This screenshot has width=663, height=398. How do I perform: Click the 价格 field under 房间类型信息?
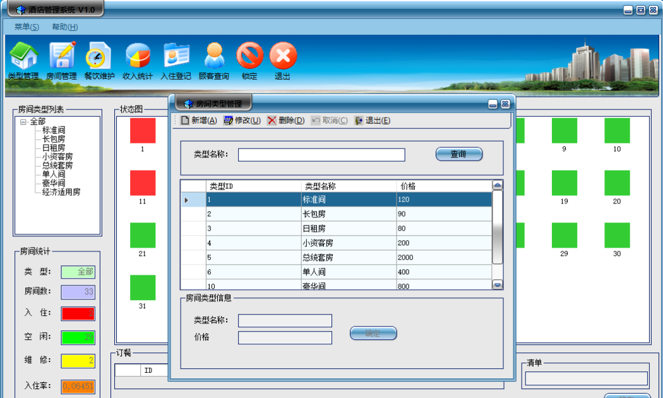coord(285,337)
